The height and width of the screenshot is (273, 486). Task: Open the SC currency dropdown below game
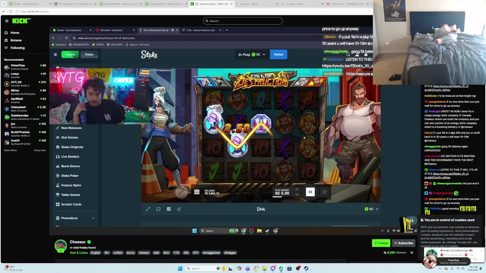pyautogui.click(x=371, y=209)
